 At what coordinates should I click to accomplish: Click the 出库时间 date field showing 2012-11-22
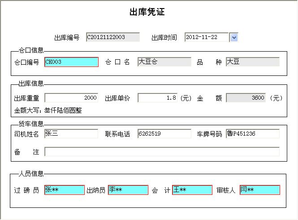pos(206,37)
